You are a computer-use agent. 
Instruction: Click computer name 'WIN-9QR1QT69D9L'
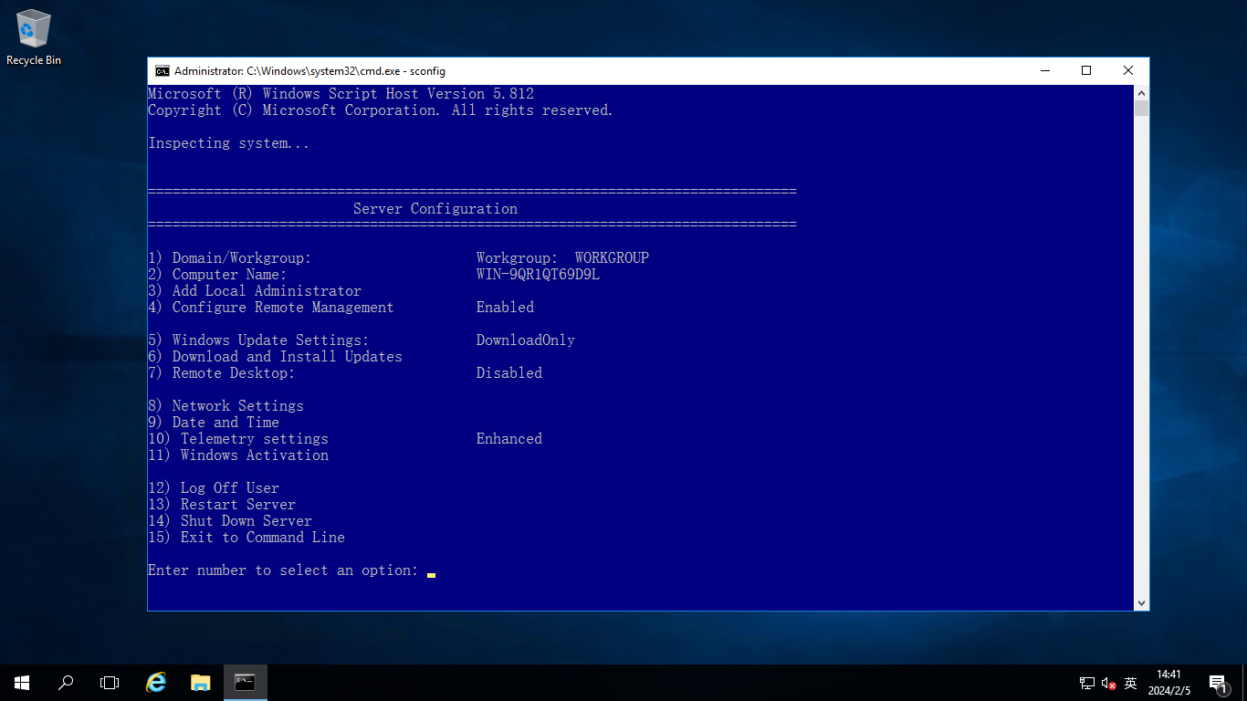click(538, 275)
